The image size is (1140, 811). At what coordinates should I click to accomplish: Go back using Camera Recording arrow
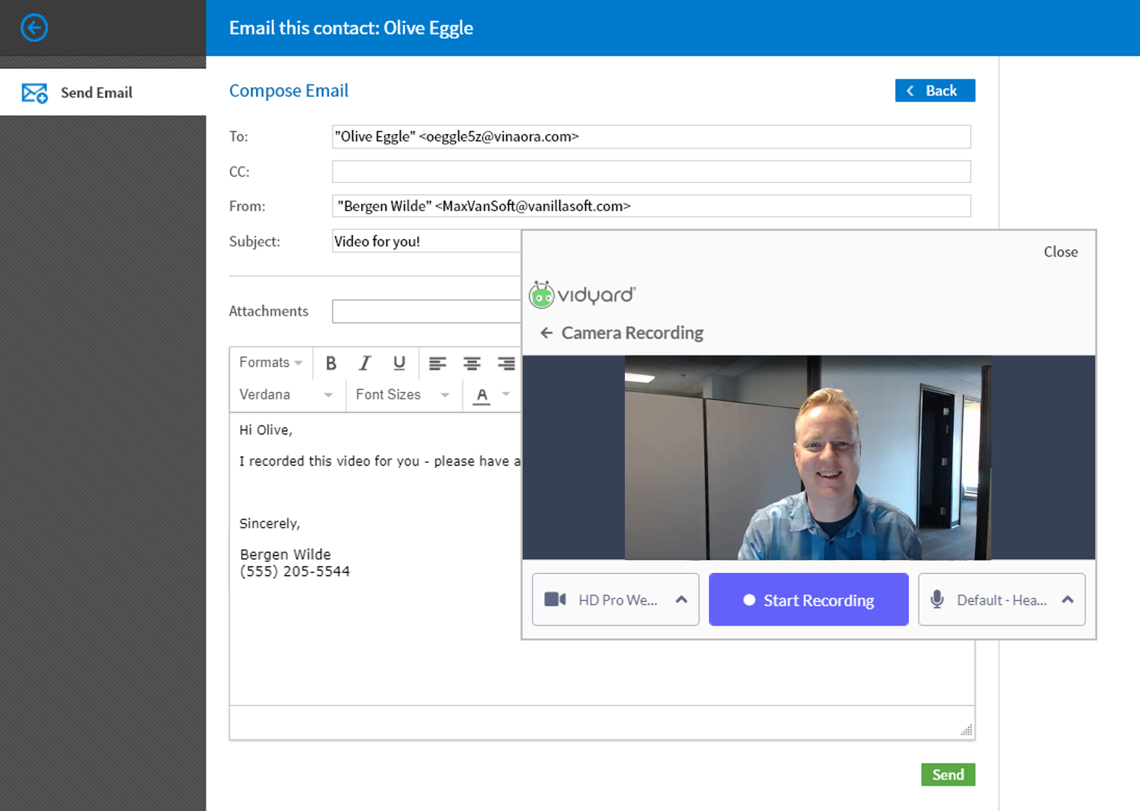point(546,333)
